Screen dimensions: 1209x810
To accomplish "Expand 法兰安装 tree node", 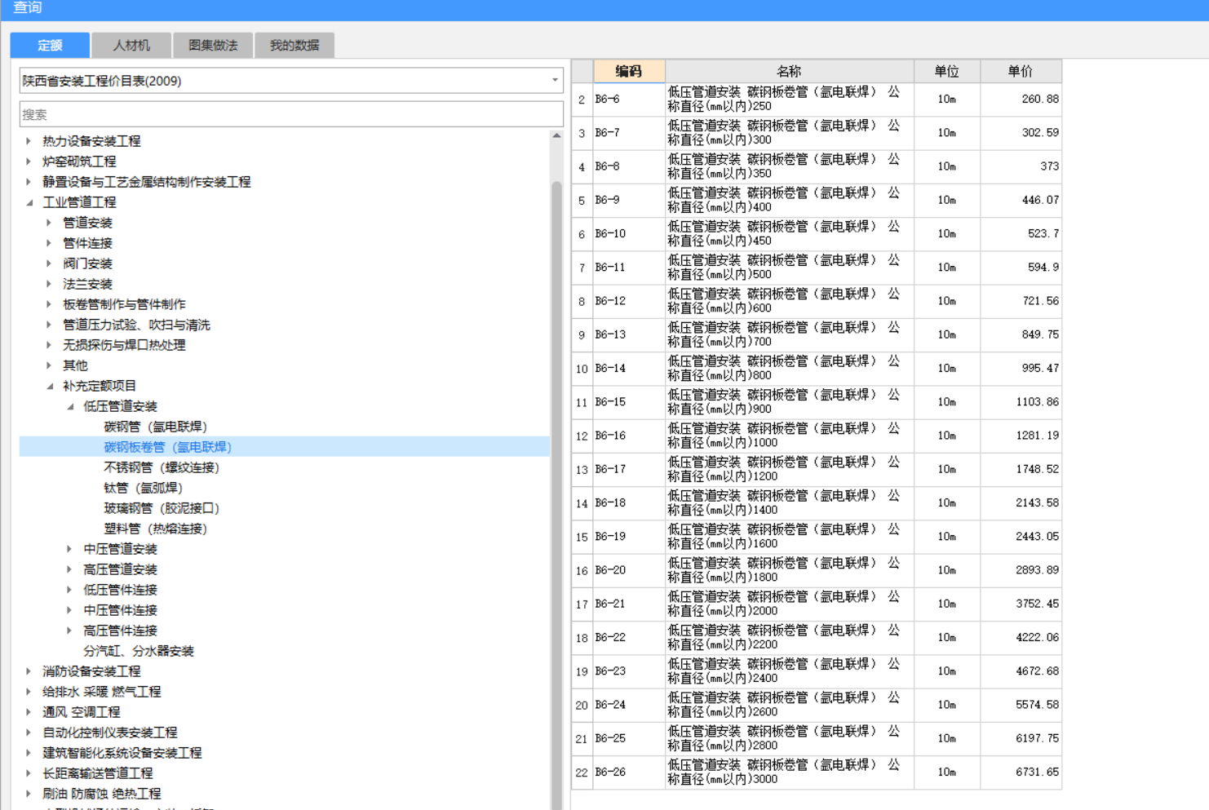I will (x=49, y=284).
